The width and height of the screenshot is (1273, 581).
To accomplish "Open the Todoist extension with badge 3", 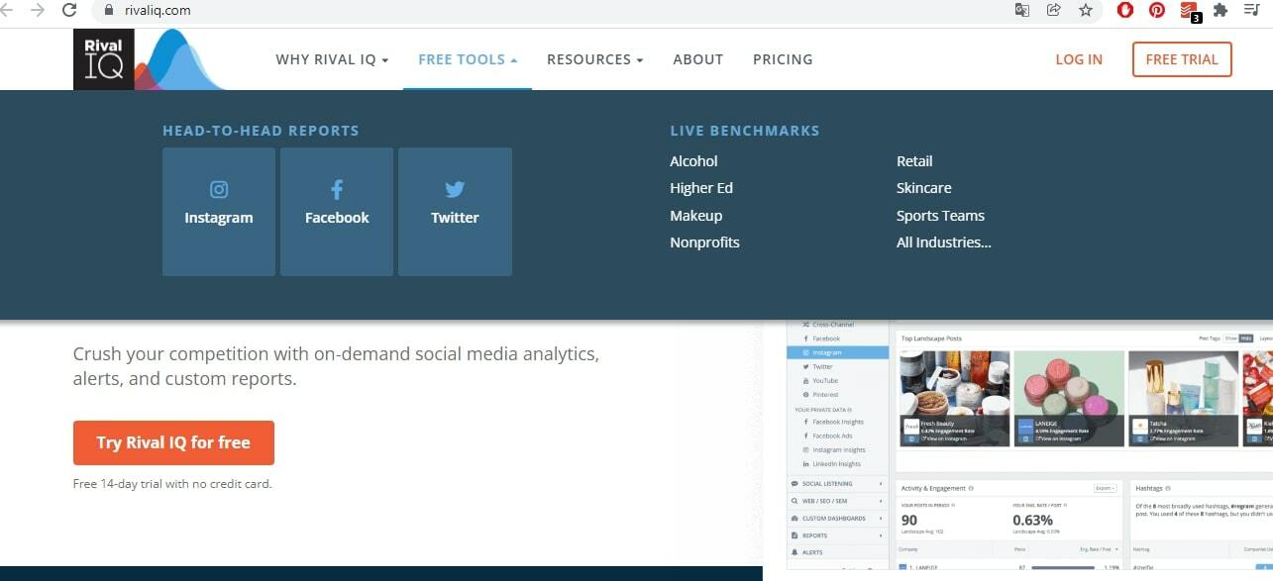I will coord(1190,12).
